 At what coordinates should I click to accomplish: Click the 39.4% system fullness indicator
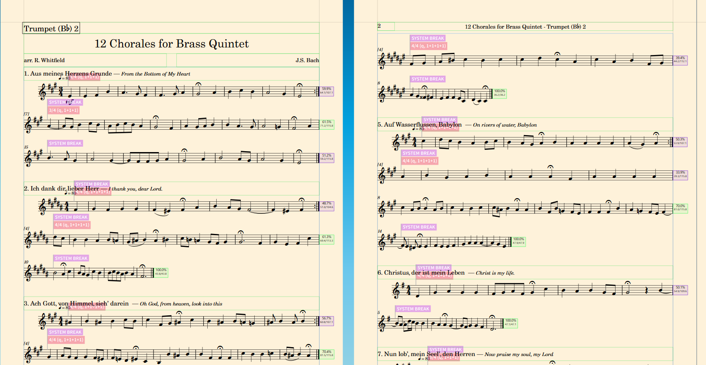point(680,59)
